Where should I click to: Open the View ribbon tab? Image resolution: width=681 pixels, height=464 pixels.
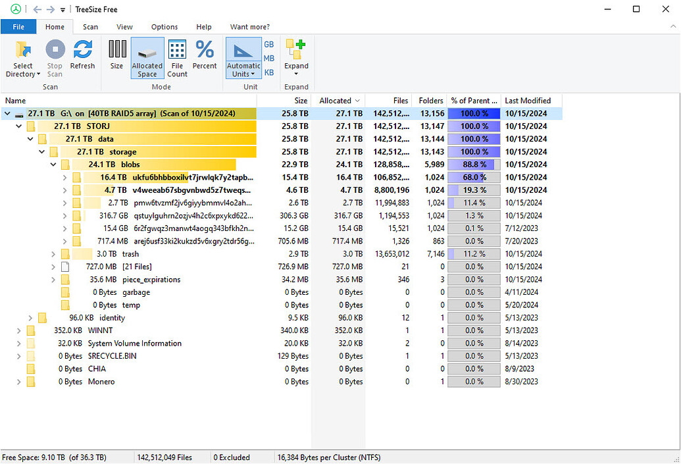pos(124,26)
